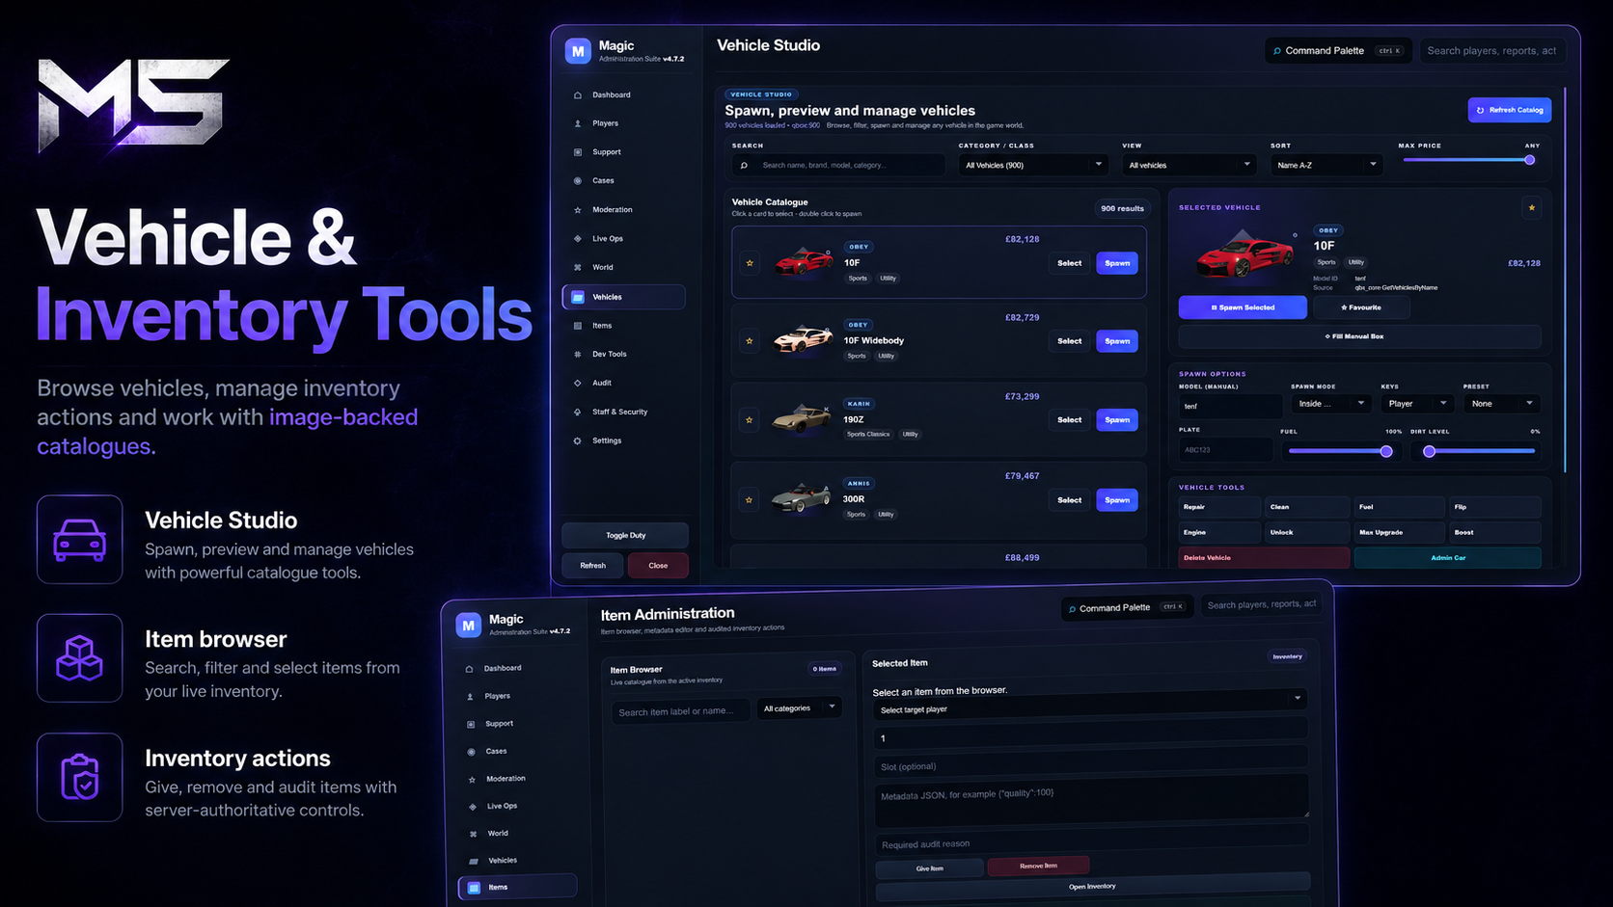Screen dimensions: 1613x907
Task: Open Moderation in Item Administration sidebar
Action: (x=506, y=779)
